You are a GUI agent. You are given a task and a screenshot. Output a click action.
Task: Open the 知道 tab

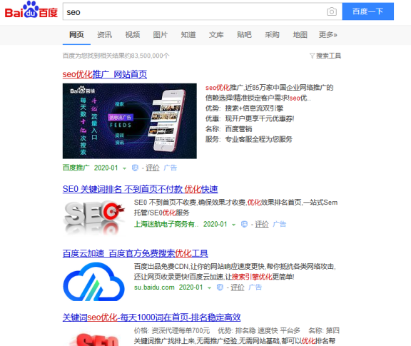(x=188, y=34)
